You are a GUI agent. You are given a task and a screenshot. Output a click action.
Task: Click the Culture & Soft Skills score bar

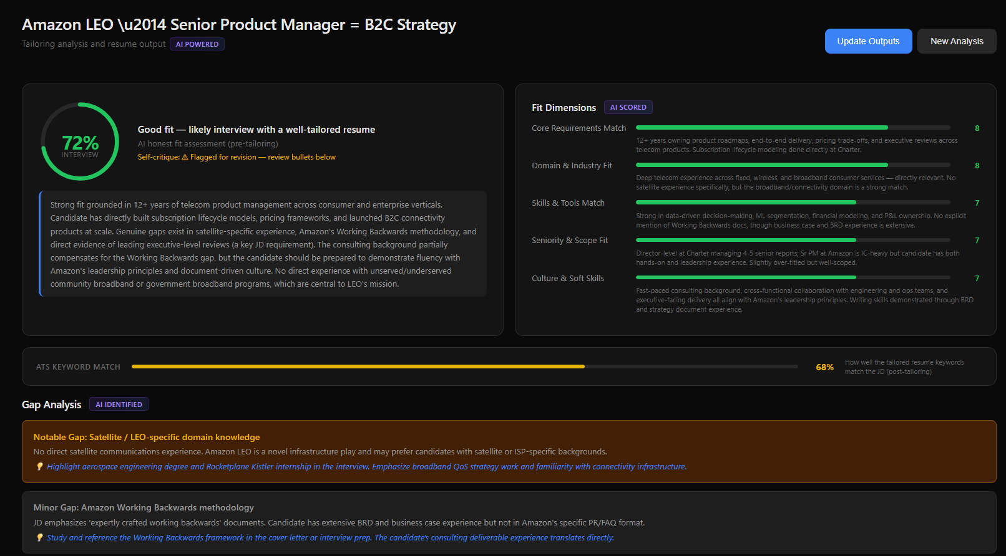[x=793, y=278]
